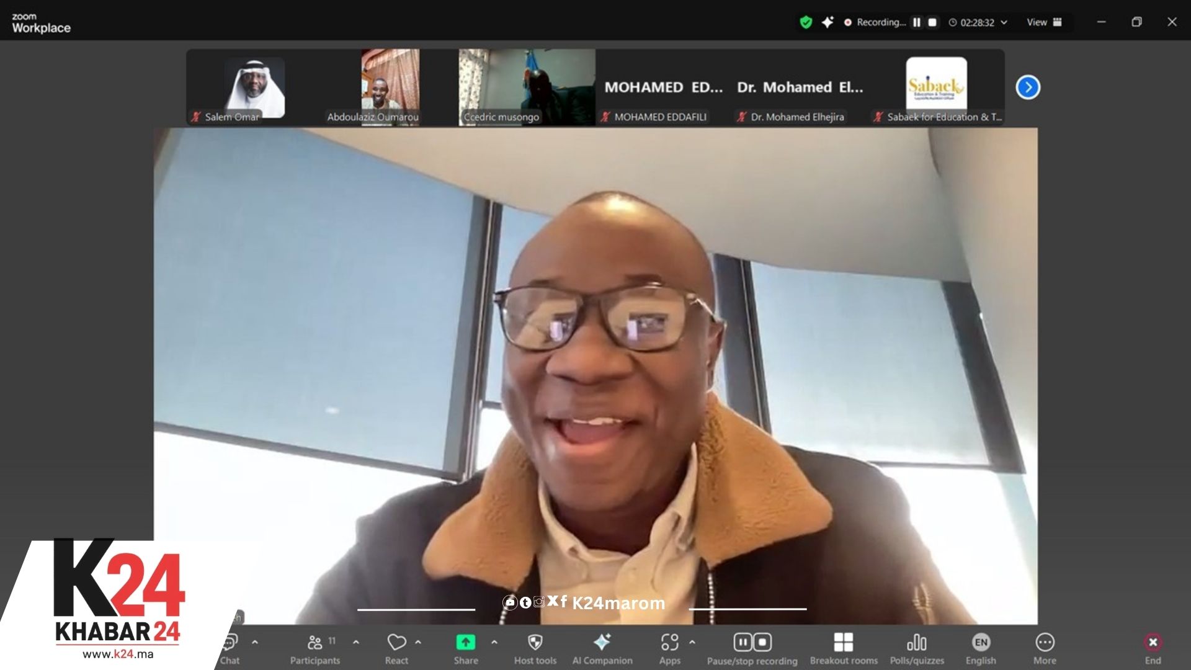This screenshot has width=1191, height=670.
Task: Click the React heart icon
Action: coord(396,643)
